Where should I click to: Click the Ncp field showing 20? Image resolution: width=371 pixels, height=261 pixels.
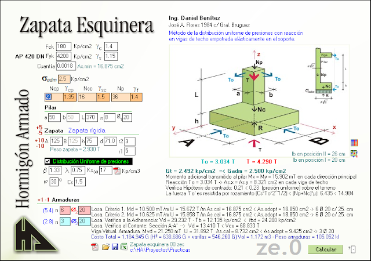tap(54, 97)
